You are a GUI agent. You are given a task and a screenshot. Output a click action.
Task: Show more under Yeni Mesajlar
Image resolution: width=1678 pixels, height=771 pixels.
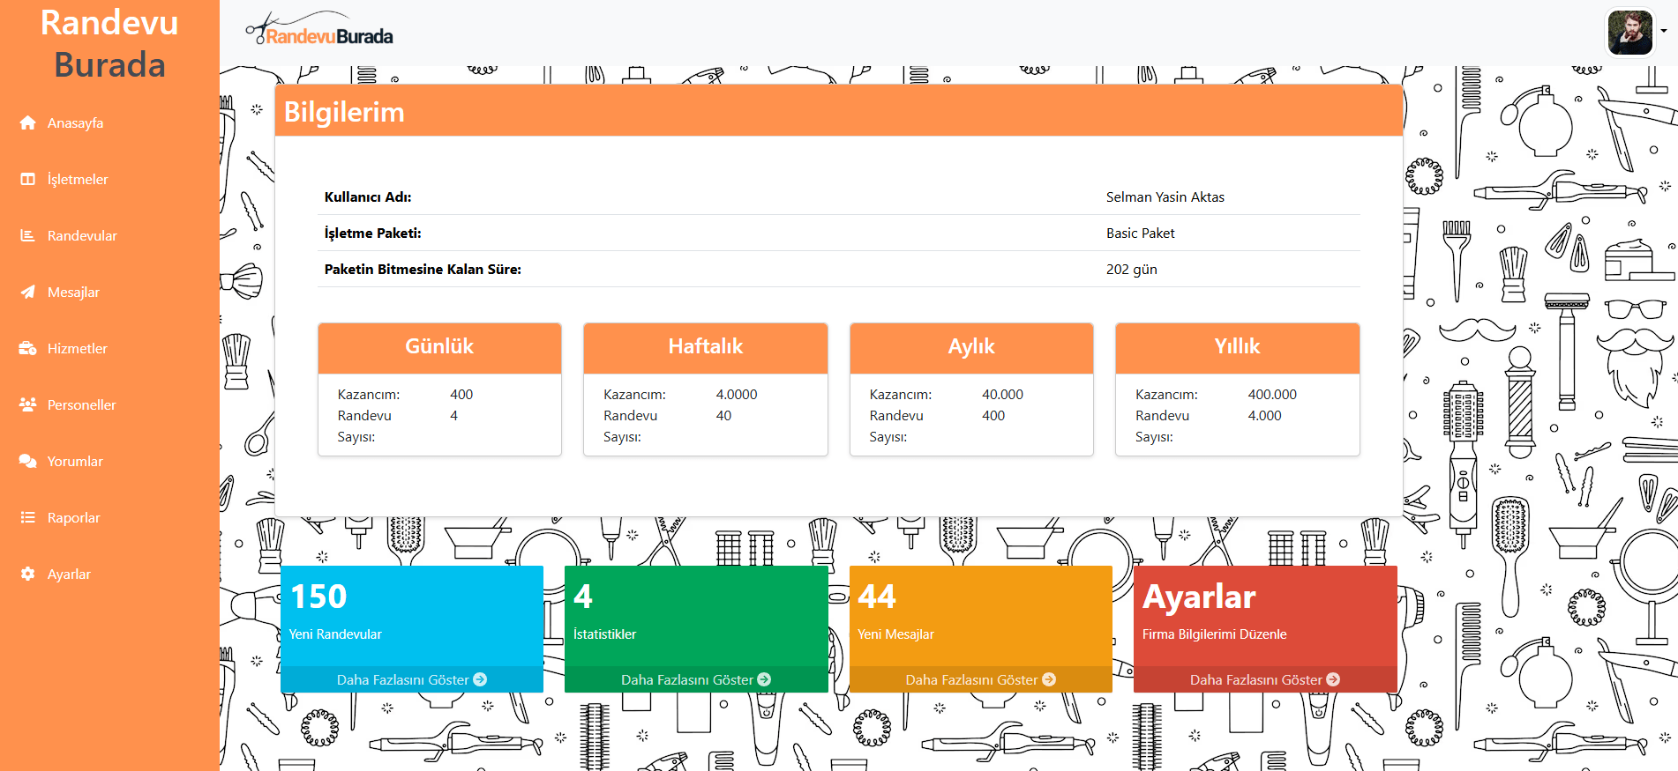click(x=980, y=679)
